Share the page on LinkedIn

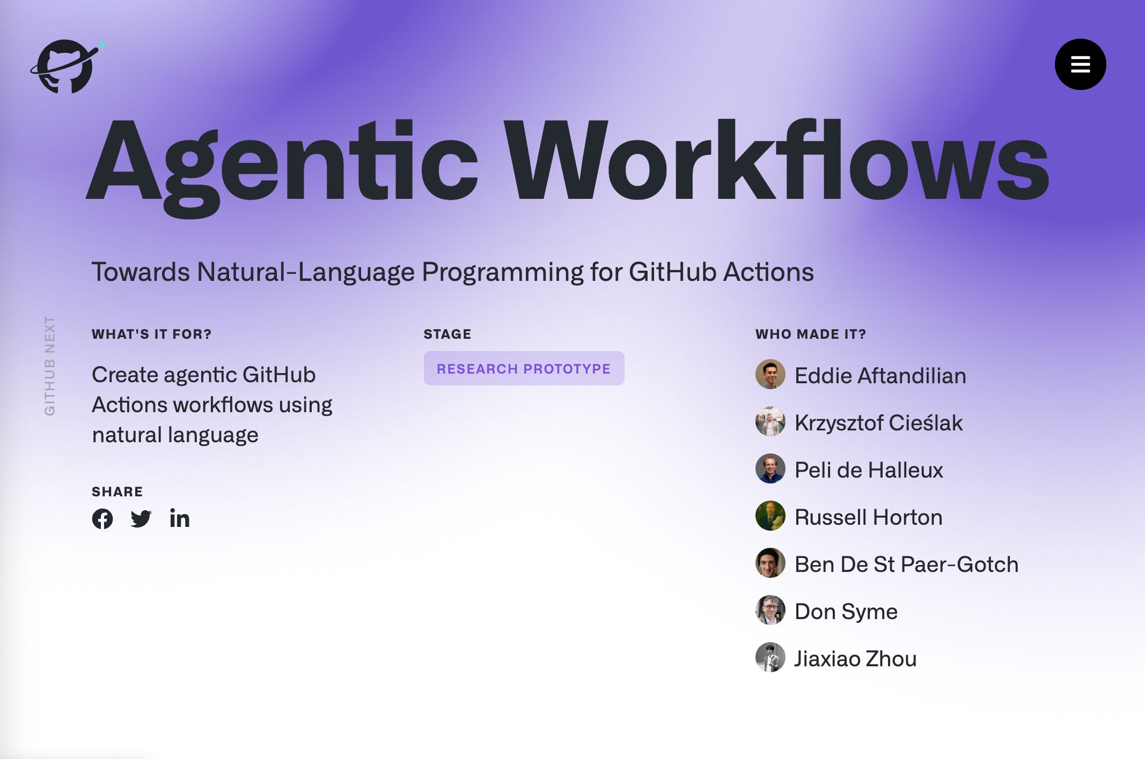(180, 519)
